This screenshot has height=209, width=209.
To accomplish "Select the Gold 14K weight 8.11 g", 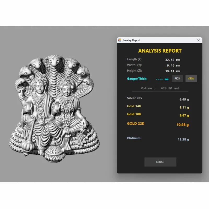I will click(x=184, y=107).
